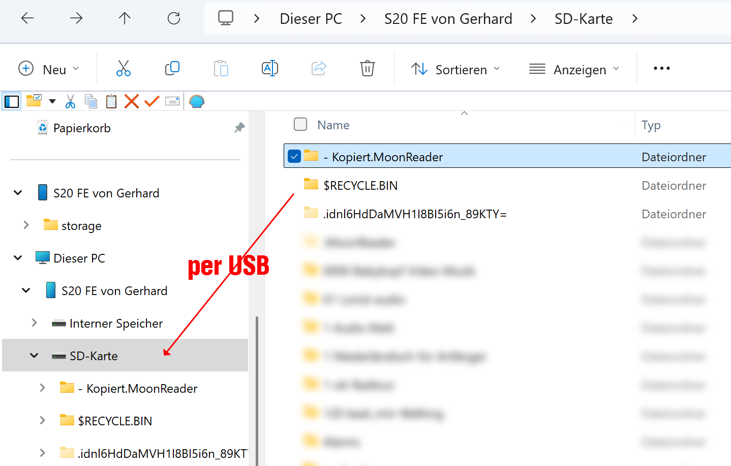Sort by the Name column header
Image resolution: width=731 pixels, height=466 pixels.
(x=333, y=125)
